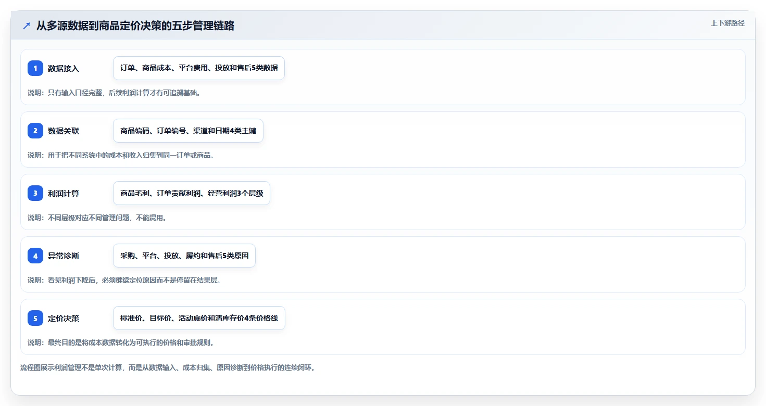Select the 异常诊断 step name
Image resolution: width=766 pixels, height=406 pixels.
[64, 256]
